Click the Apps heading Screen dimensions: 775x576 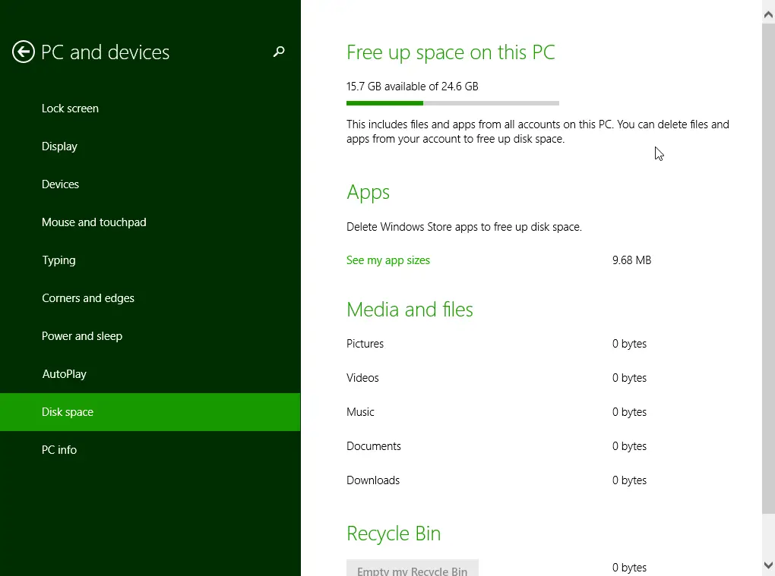click(369, 193)
